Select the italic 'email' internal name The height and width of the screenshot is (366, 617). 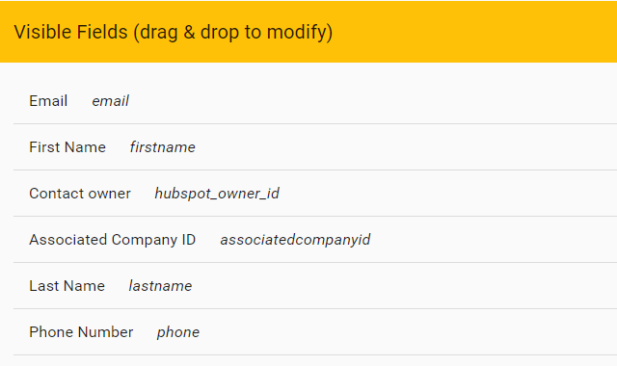click(110, 101)
